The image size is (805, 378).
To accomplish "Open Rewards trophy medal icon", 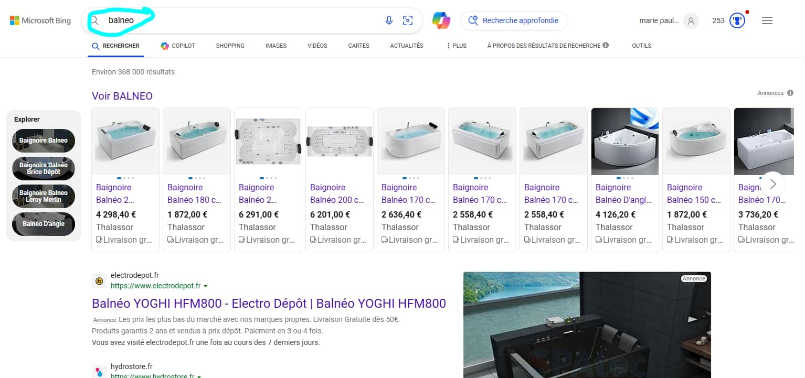I will (737, 21).
